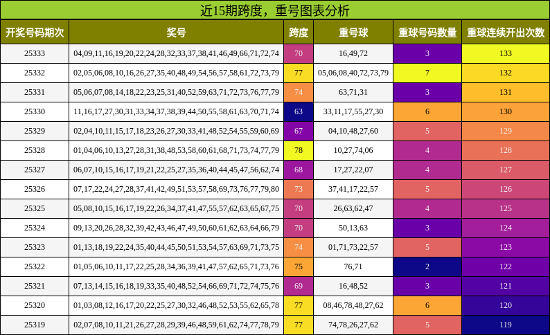Click the repeat balls 74,78,26,27,62
The width and height of the screenshot is (550, 335).
(x=353, y=325)
